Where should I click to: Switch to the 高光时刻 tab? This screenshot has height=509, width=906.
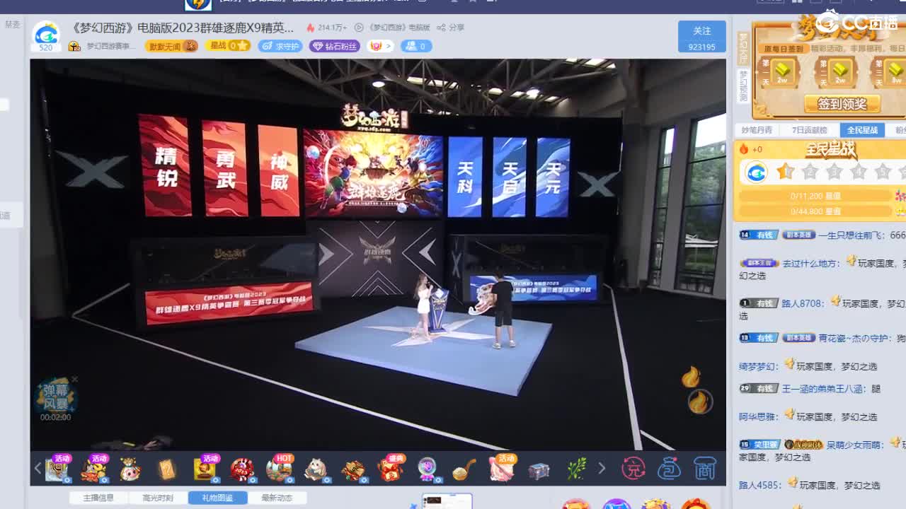click(158, 498)
